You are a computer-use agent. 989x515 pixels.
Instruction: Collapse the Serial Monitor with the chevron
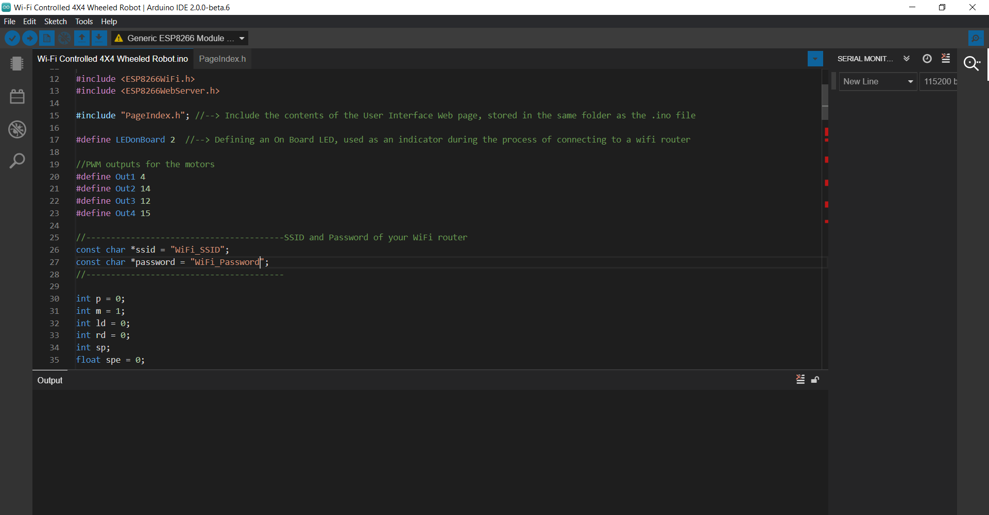pos(906,59)
